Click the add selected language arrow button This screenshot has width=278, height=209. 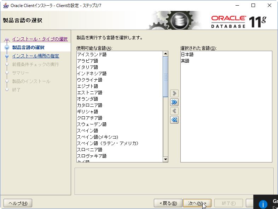(174, 93)
